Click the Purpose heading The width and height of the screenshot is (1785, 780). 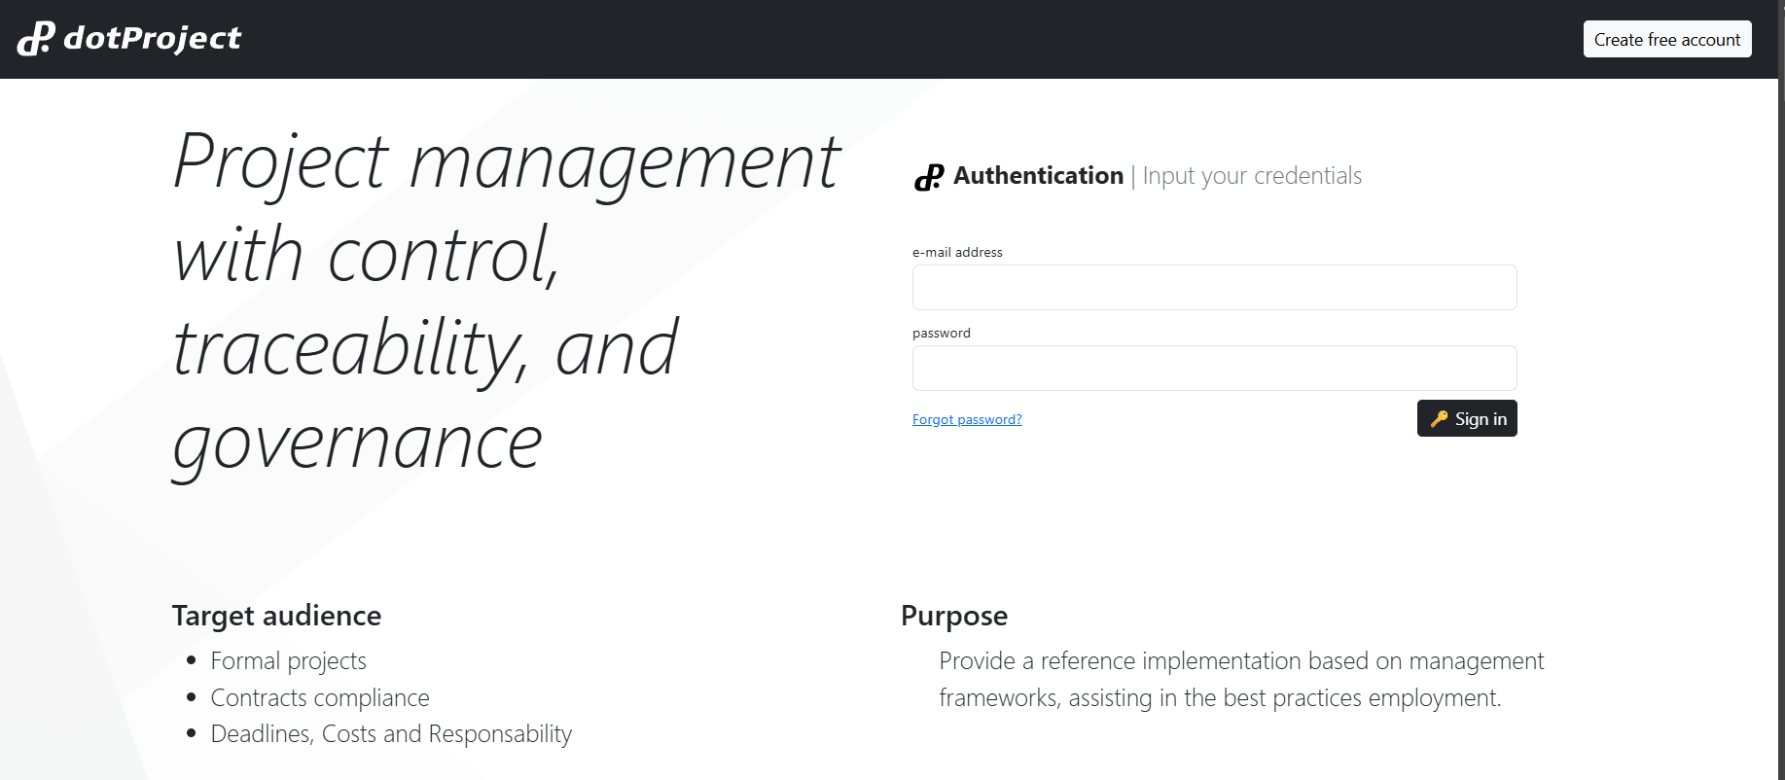953,616
